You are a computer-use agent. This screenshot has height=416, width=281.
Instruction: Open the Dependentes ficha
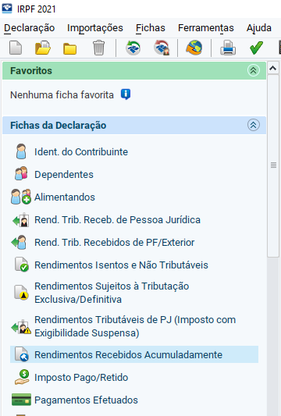[64, 174]
